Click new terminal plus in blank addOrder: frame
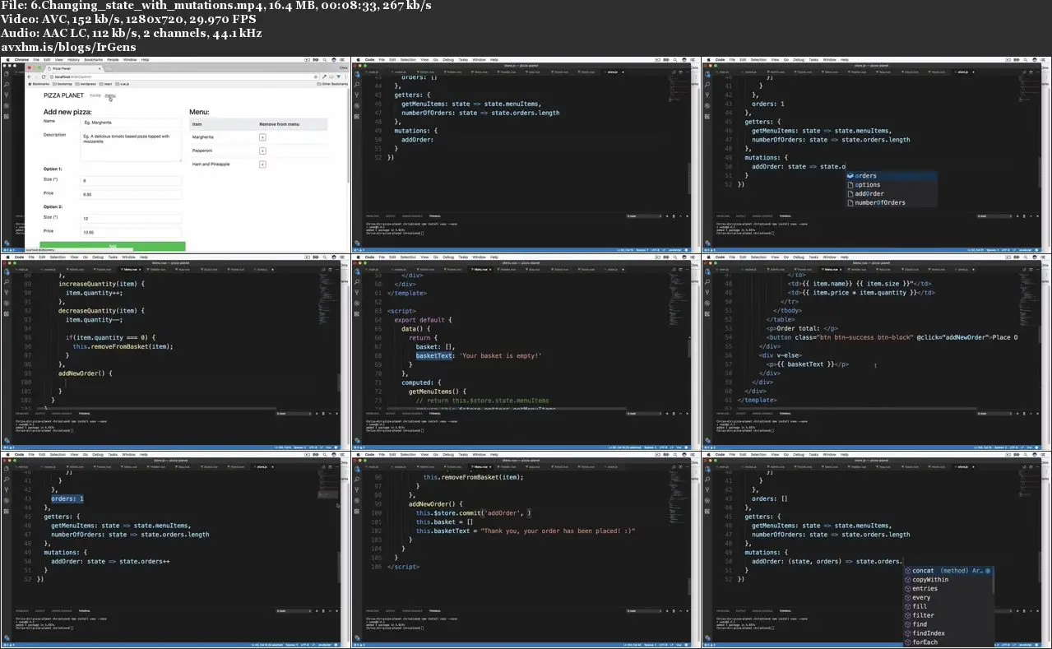Image resolution: width=1052 pixels, height=649 pixels. click(x=668, y=216)
